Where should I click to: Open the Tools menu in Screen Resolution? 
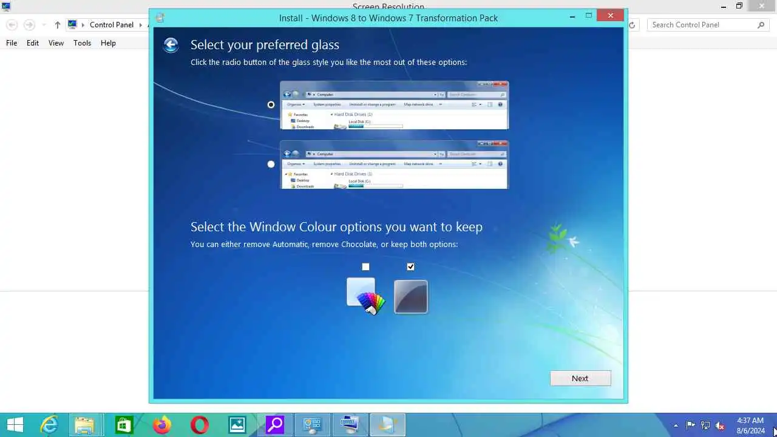pos(82,43)
